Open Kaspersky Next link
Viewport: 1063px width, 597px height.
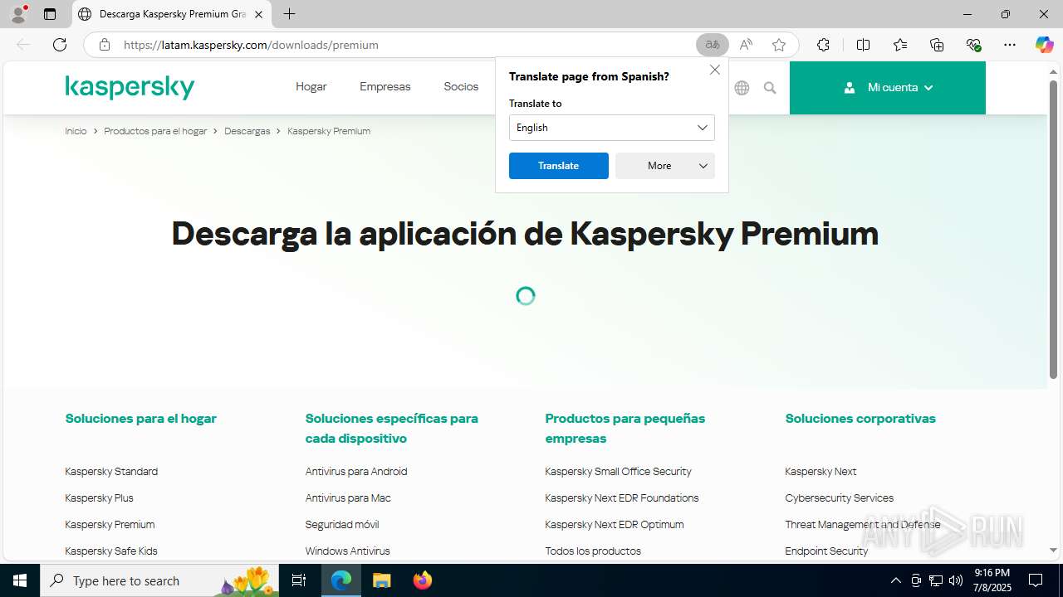pyautogui.click(x=821, y=471)
